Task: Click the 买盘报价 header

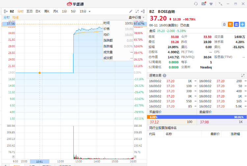Action: pos(155,112)
